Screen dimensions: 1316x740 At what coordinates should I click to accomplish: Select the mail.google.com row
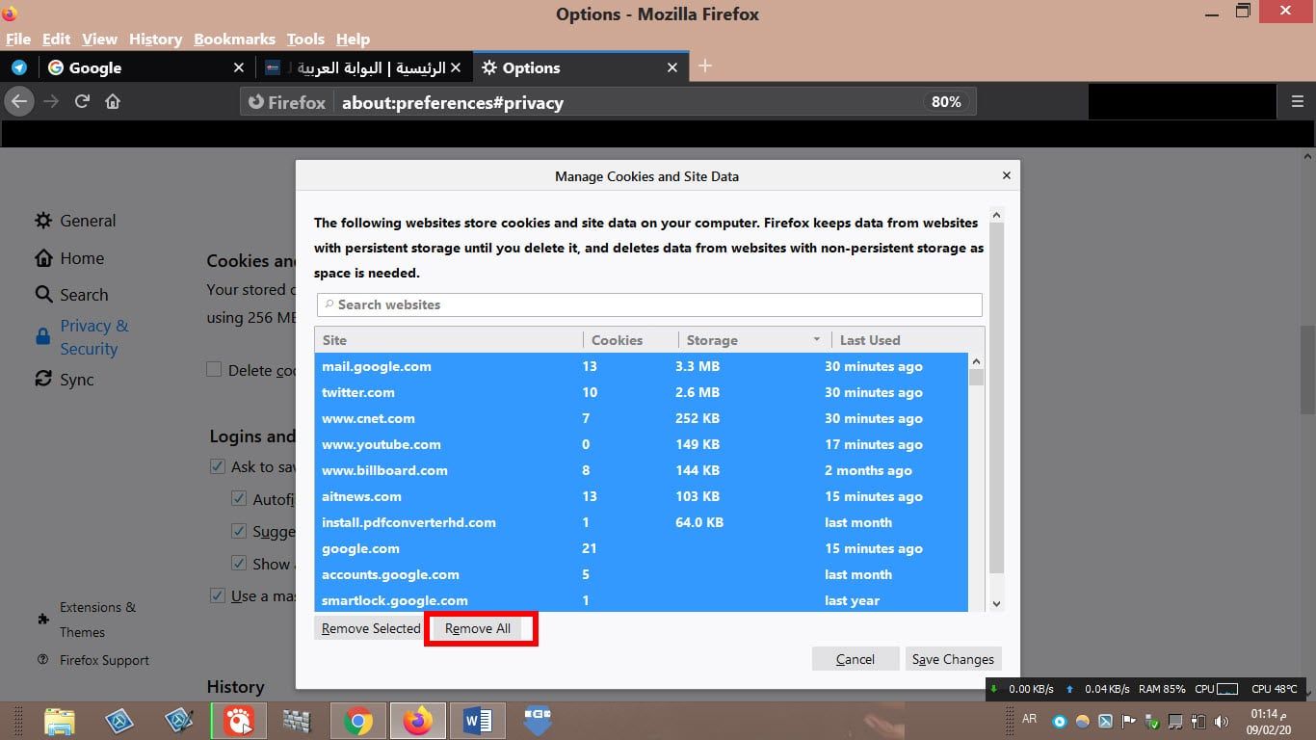tap(641, 366)
